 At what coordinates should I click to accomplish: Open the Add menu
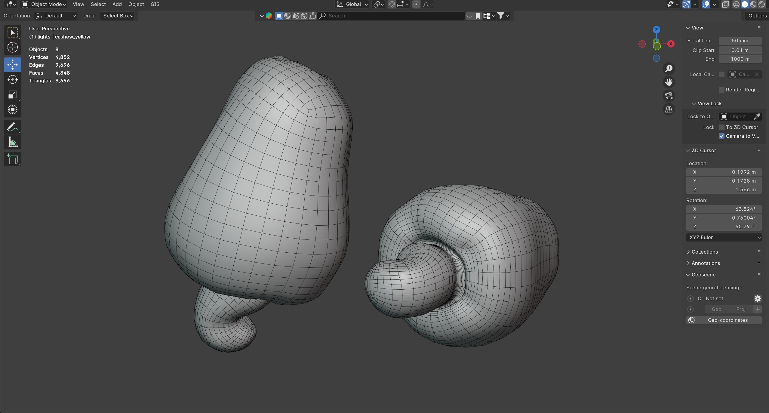coord(117,4)
